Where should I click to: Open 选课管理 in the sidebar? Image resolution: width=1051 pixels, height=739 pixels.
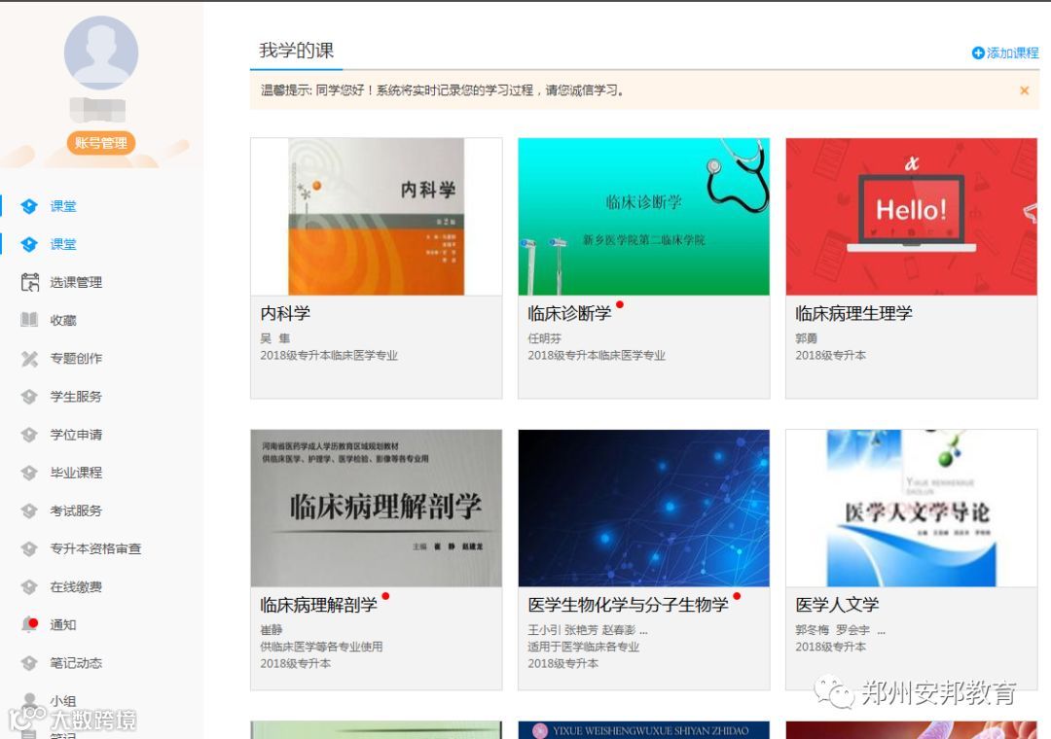pyautogui.click(x=76, y=283)
